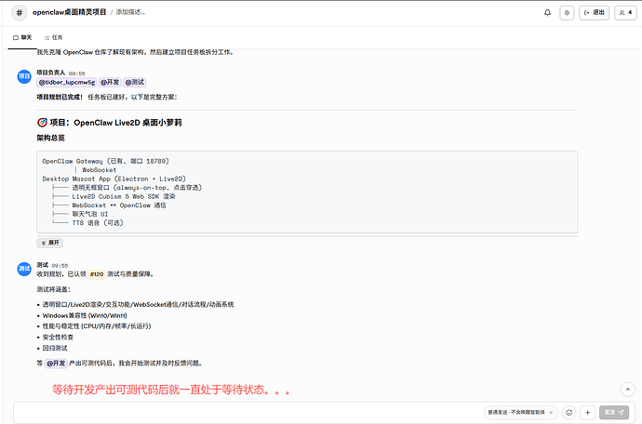Click the channel title openclaw桌面精灵项目
Image resolution: width=642 pixels, height=424 pixels.
tap(70, 12)
